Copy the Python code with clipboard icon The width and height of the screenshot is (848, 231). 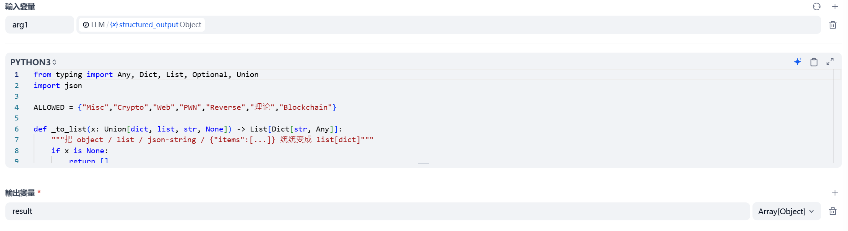click(x=814, y=62)
